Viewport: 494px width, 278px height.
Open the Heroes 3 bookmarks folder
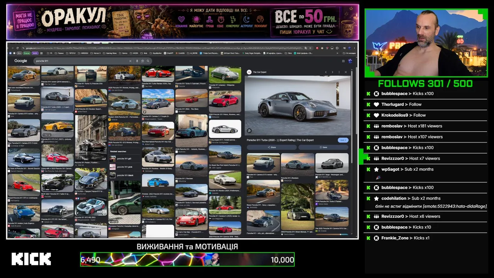(96, 53)
